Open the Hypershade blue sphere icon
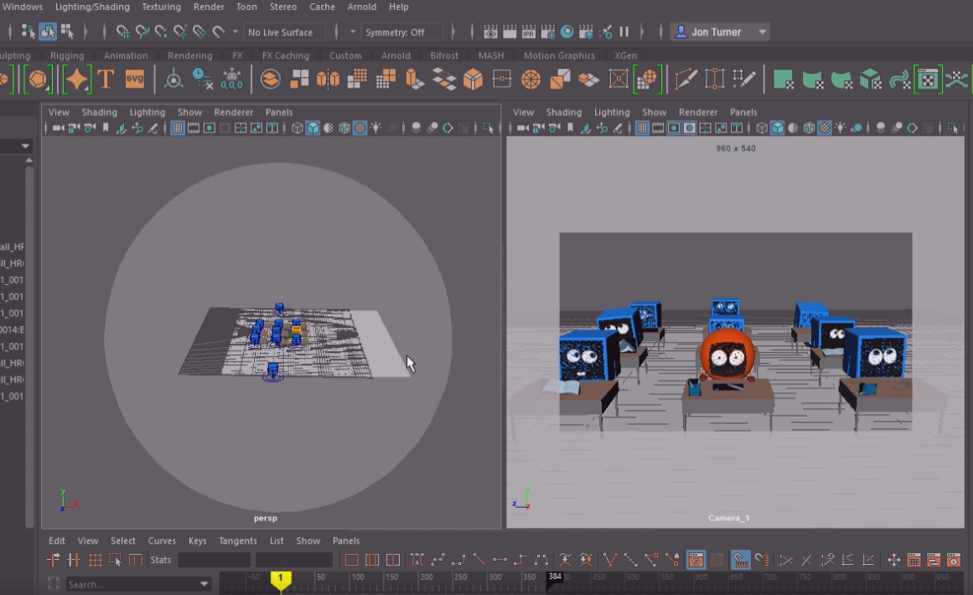973x595 pixels. (567, 32)
